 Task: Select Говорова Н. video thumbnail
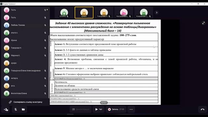coord(104,13)
